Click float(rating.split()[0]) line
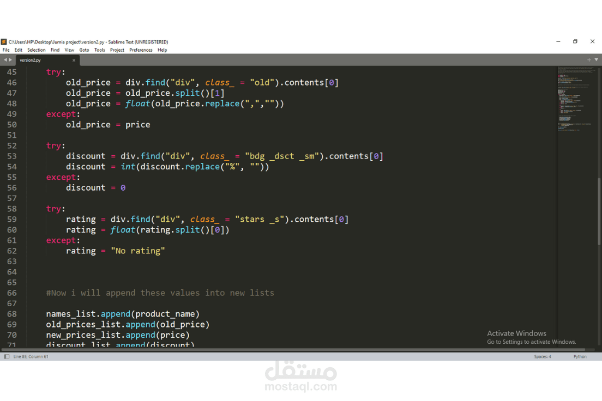The height and width of the screenshot is (401, 602). pyautogui.click(x=147, y=230)
